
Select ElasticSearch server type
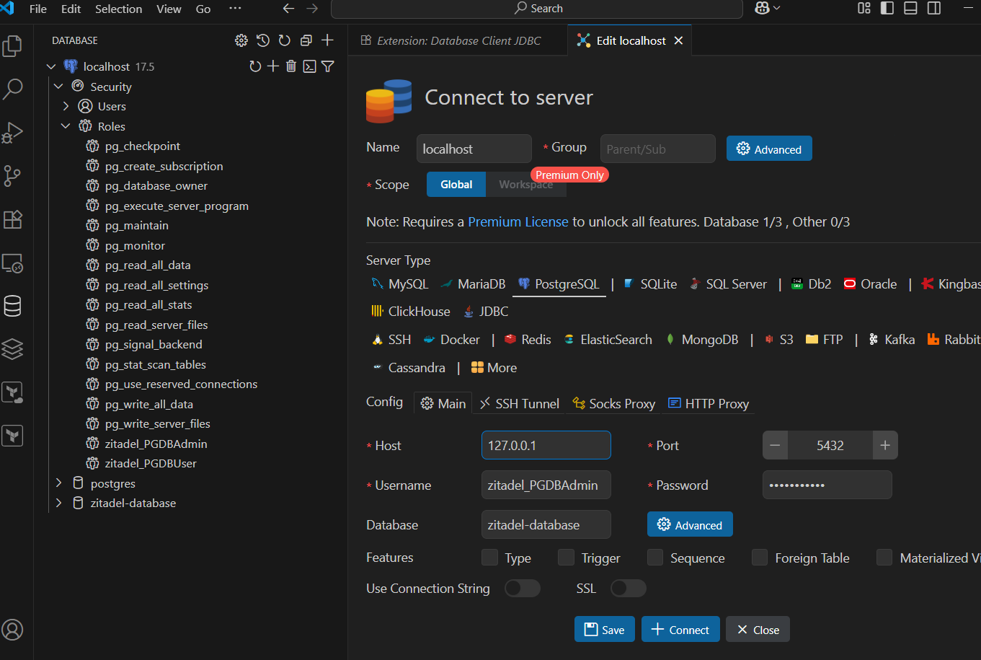click(608, 340)
